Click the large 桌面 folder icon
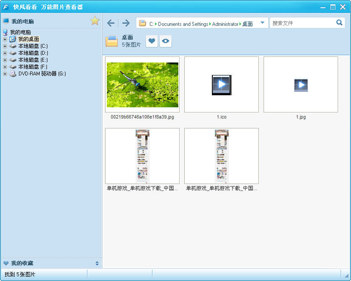Image resolution: width=351 pixels, height=281 pixels. pyautogui.click(x=112, y=41)
